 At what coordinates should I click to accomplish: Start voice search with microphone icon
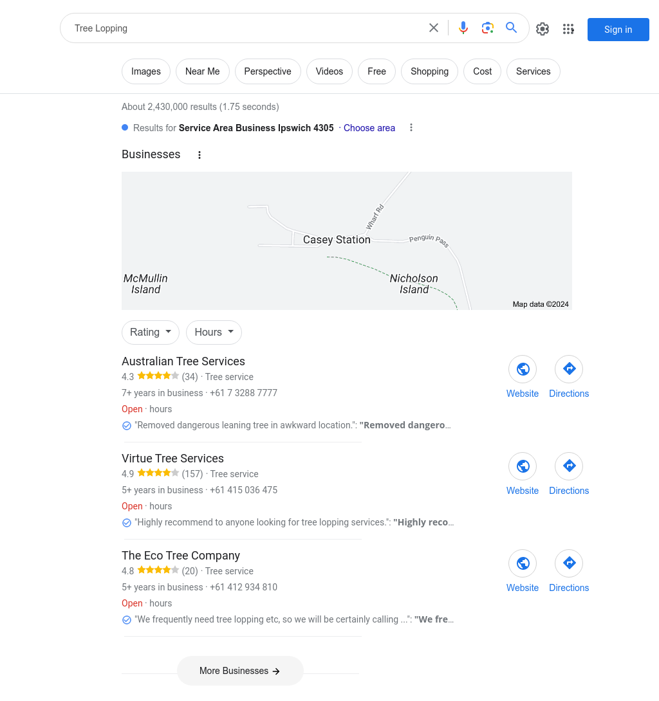pyautogui.click(x=463, y=28)
